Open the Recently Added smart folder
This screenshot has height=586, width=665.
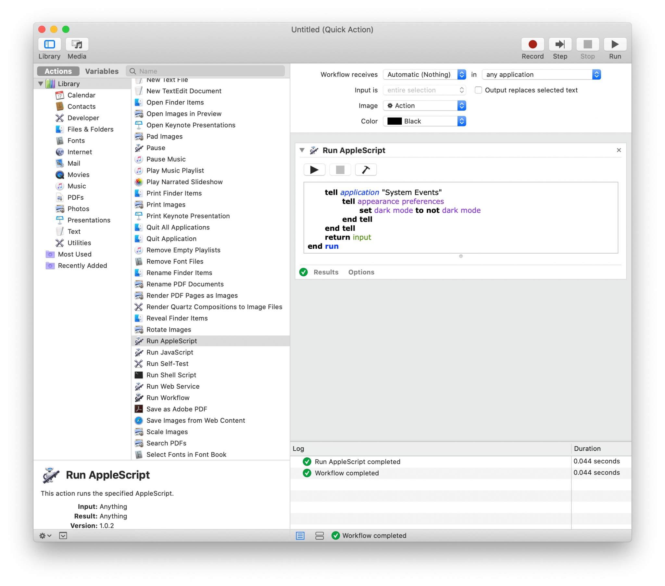(82, 266)
